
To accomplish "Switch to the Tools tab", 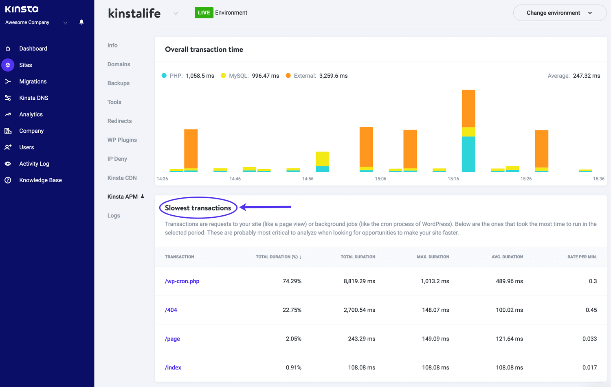I will (114, 102).
